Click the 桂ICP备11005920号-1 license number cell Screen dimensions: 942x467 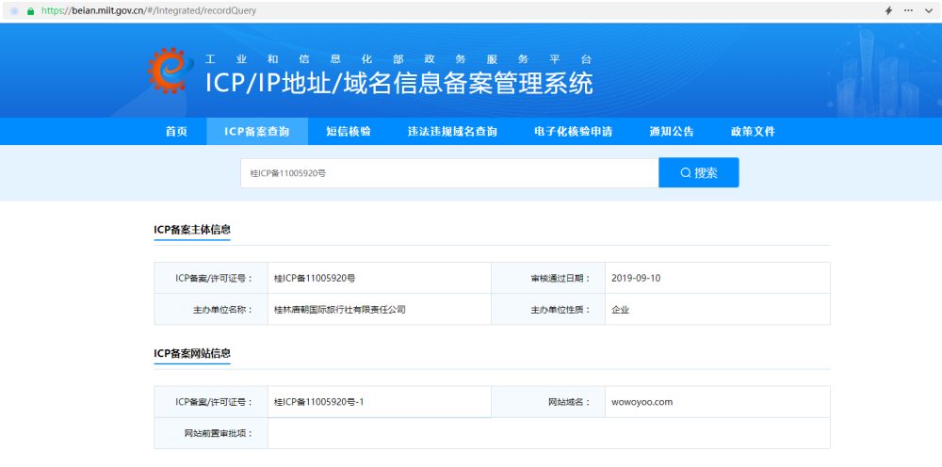tap(318, 402)
